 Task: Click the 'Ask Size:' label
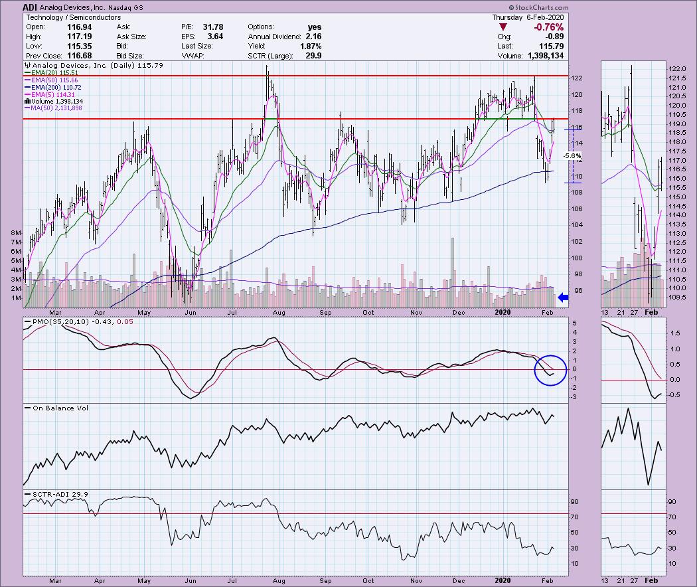coord(131,37)
